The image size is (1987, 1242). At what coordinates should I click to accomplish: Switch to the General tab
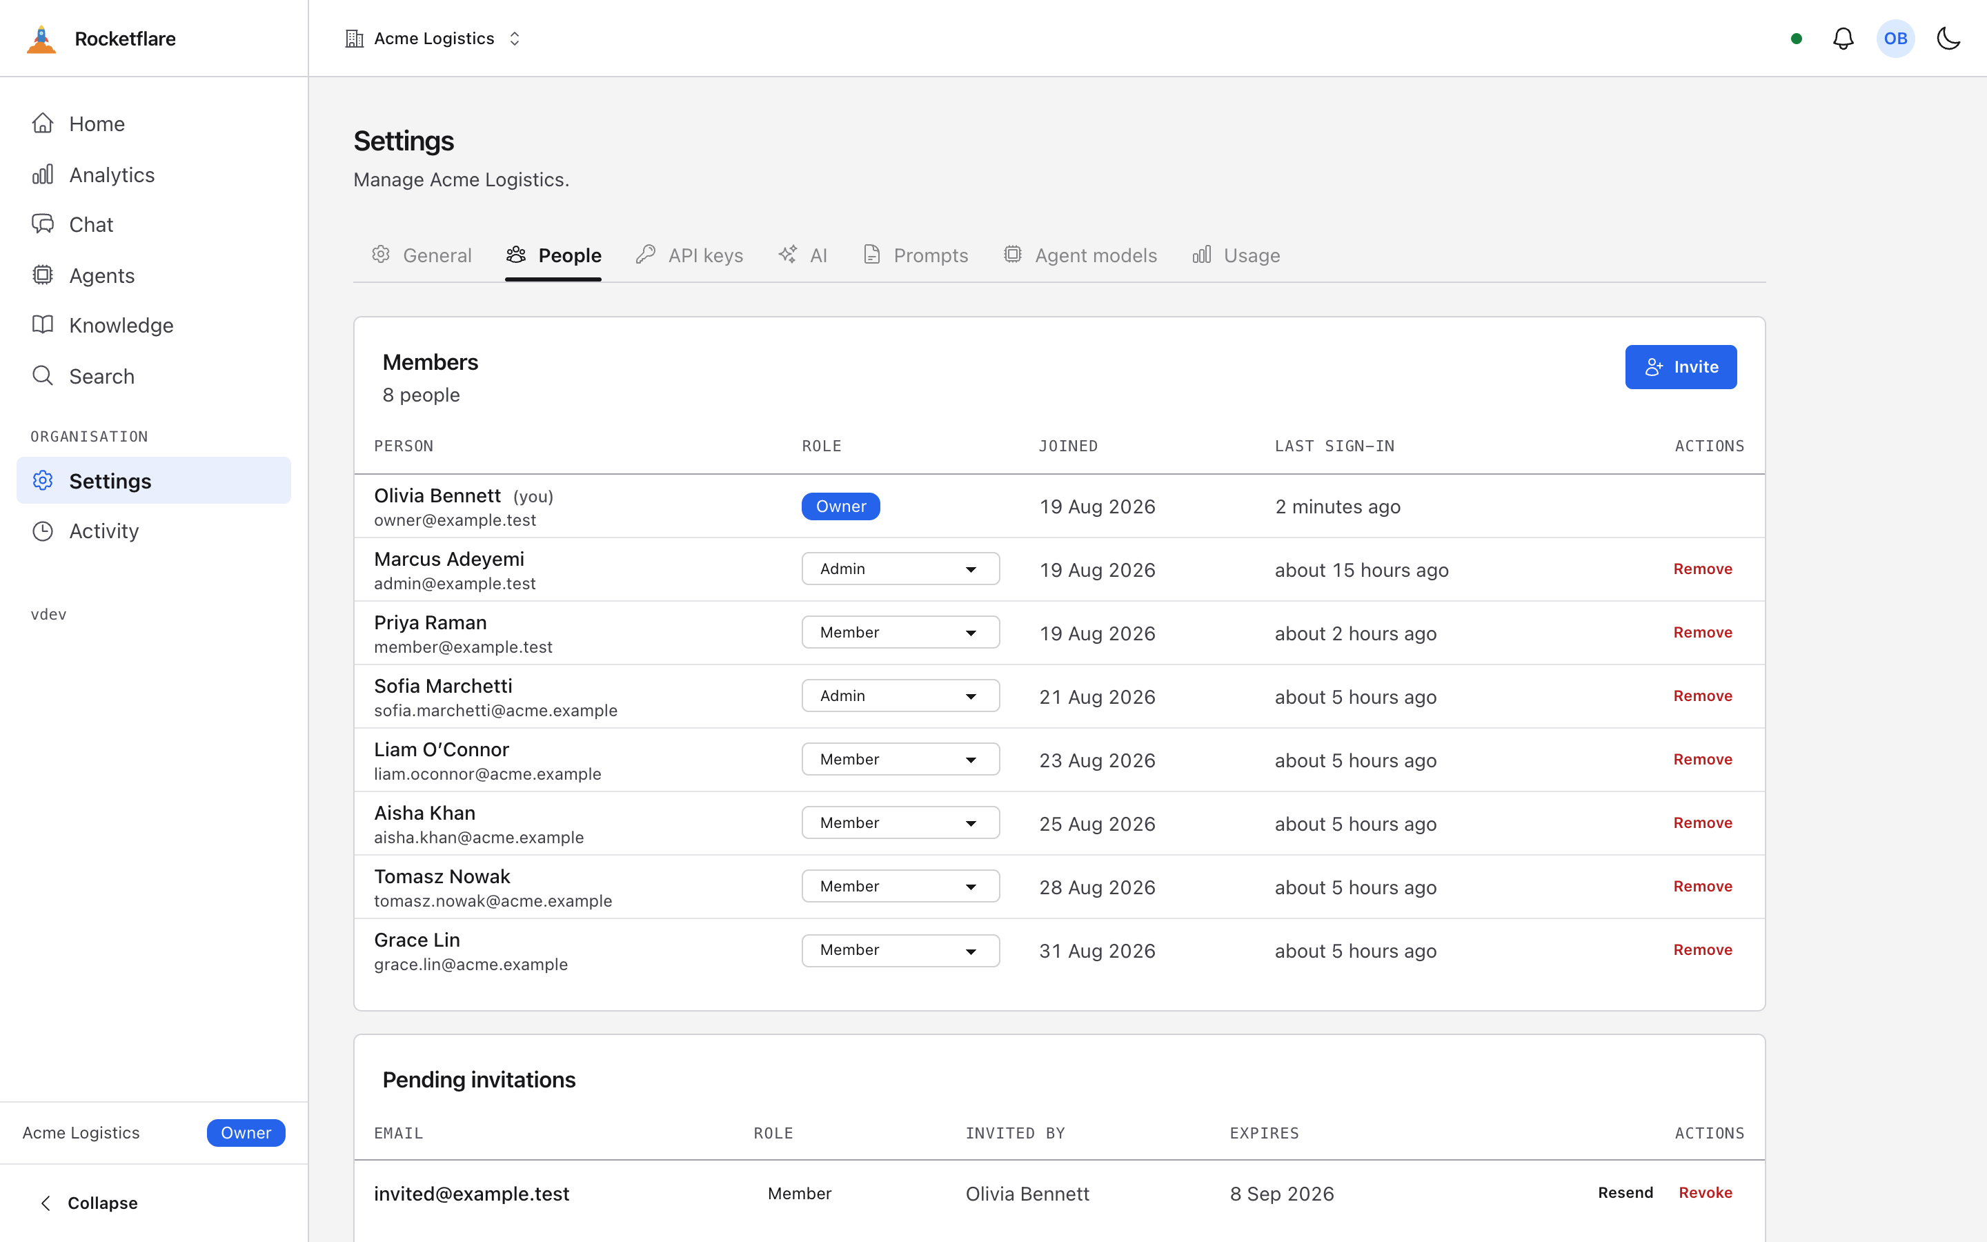[x=422, y=255]
